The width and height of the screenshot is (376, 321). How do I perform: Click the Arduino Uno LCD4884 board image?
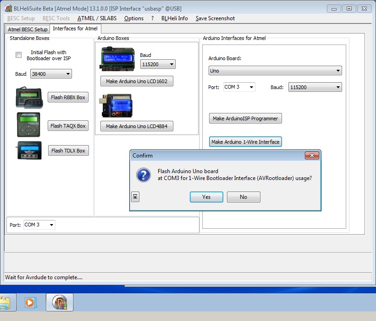point(116,106)
